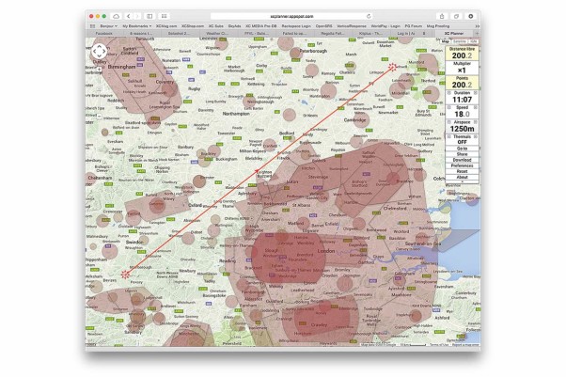Increase the Speed value
This screenshot has width=566, height=377.
[x=476, y=107]
